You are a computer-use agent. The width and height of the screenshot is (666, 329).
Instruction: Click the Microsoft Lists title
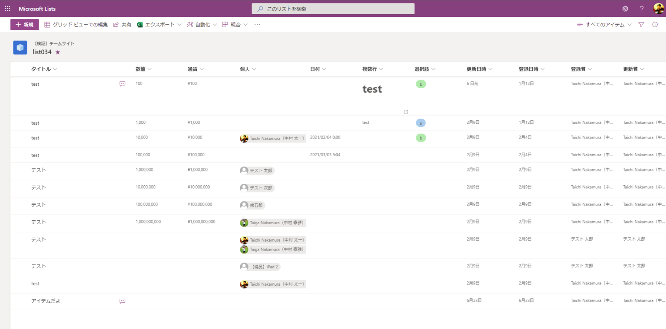coord(37,9)
